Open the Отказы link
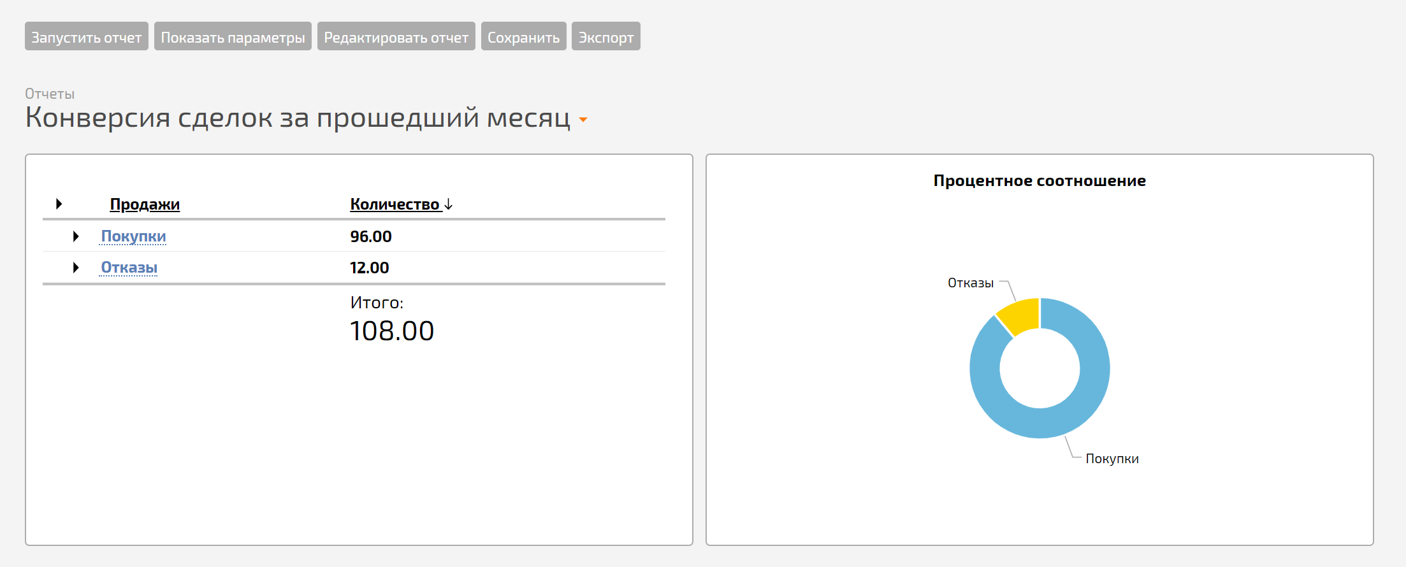This screenshot has height=567, width=1406. click(129, 268)
